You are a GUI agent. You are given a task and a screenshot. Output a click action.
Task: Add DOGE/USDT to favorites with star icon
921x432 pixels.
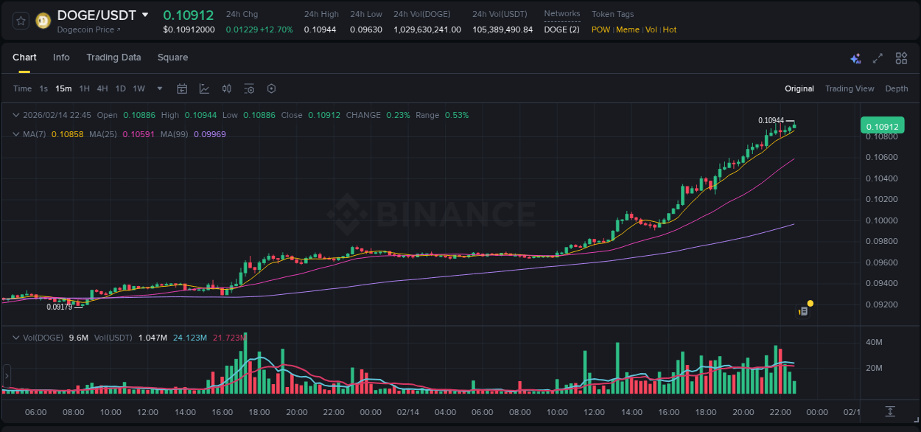point(20,21)
